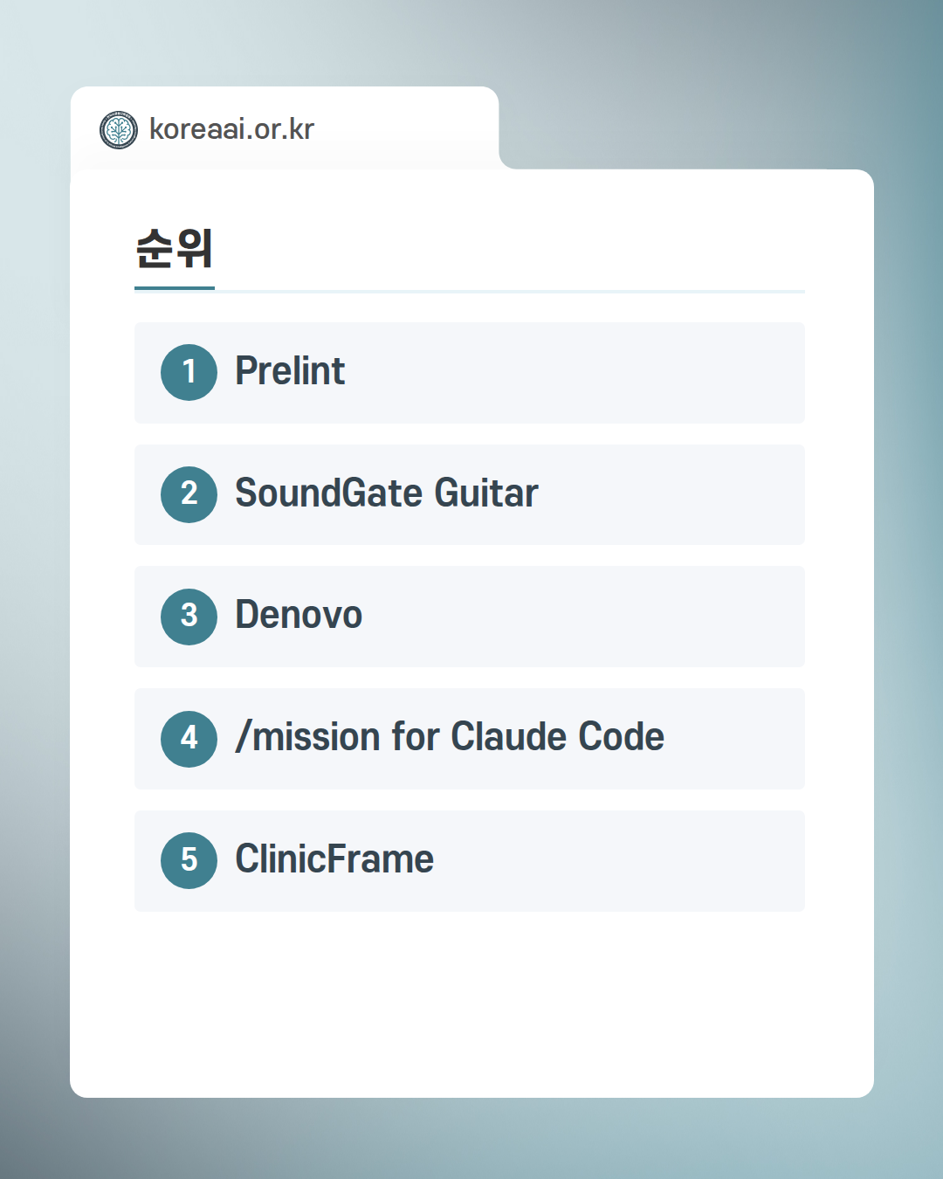Open /mission for Claude Code entry
This screenshot has width=943, height=1179.
tap(450, 737)
